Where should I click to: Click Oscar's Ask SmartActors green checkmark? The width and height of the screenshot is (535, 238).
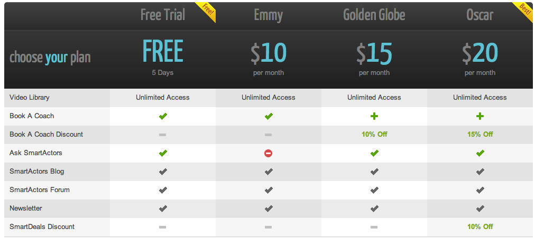[480, 153]
